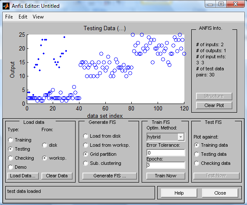The height and width of the screenshot is (205, 247).
Task: Select Load from disk FIS option
Action: pyautogui.click(x=85, y=136)
